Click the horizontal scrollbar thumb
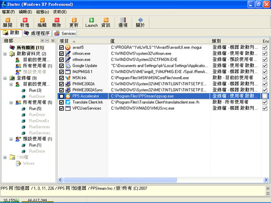The width and height of the screenshot is (271, 203). pos(120,180)
